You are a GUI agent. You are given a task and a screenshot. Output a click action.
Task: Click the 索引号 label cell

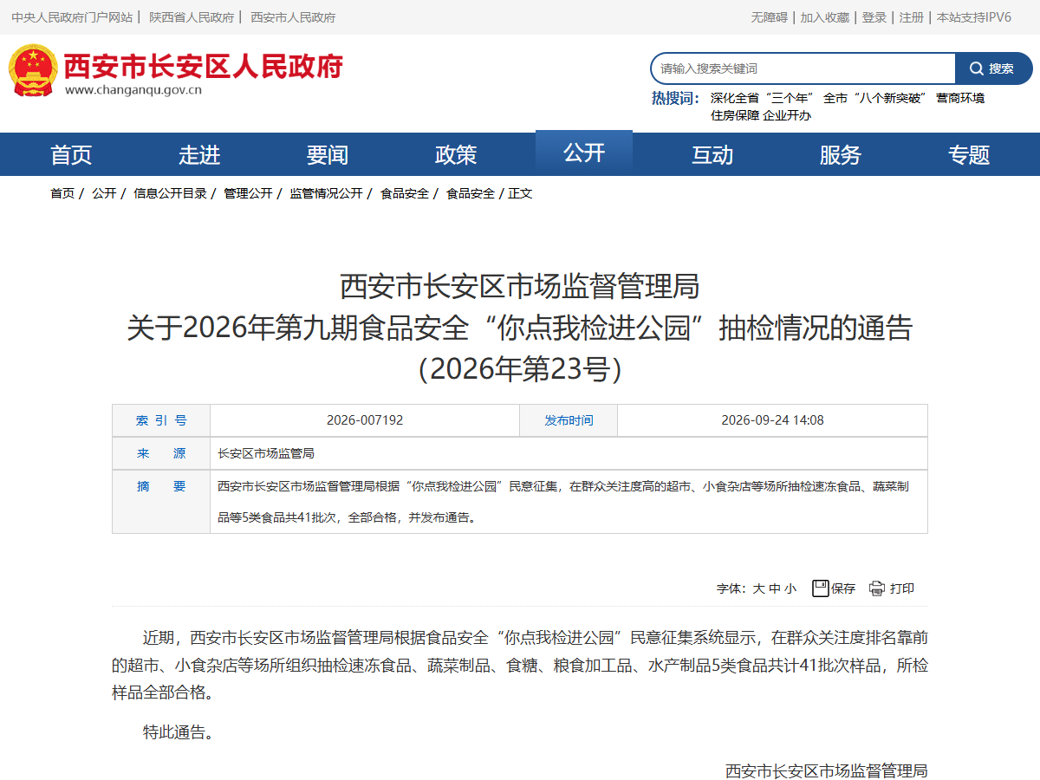[161, 420]
